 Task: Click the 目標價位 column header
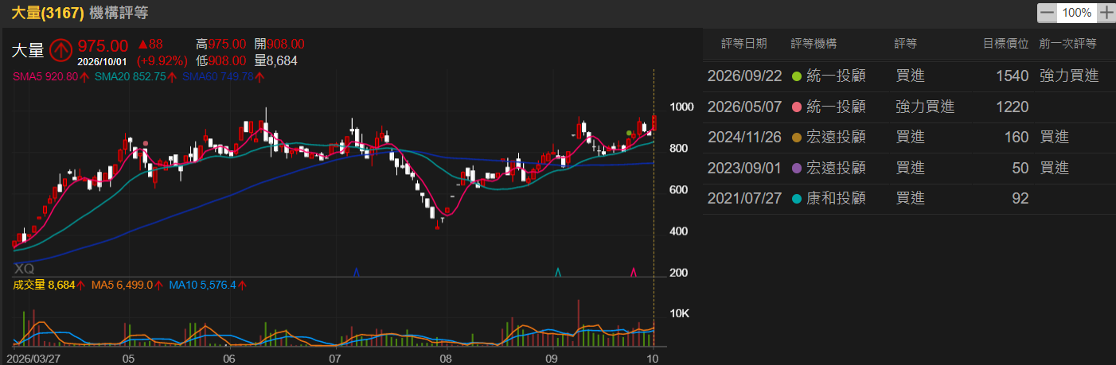coord(1006,44)
